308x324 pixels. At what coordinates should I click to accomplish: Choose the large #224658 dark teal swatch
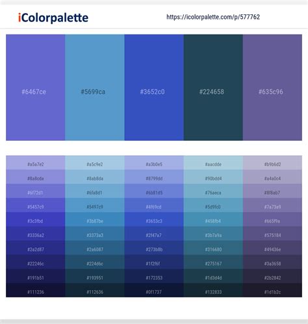pos(213,88)
